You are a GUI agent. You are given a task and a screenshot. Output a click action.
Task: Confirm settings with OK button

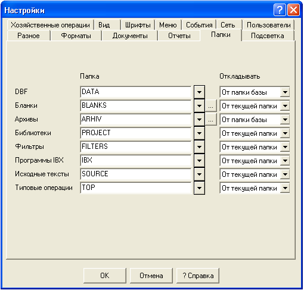tap(105, 276)
